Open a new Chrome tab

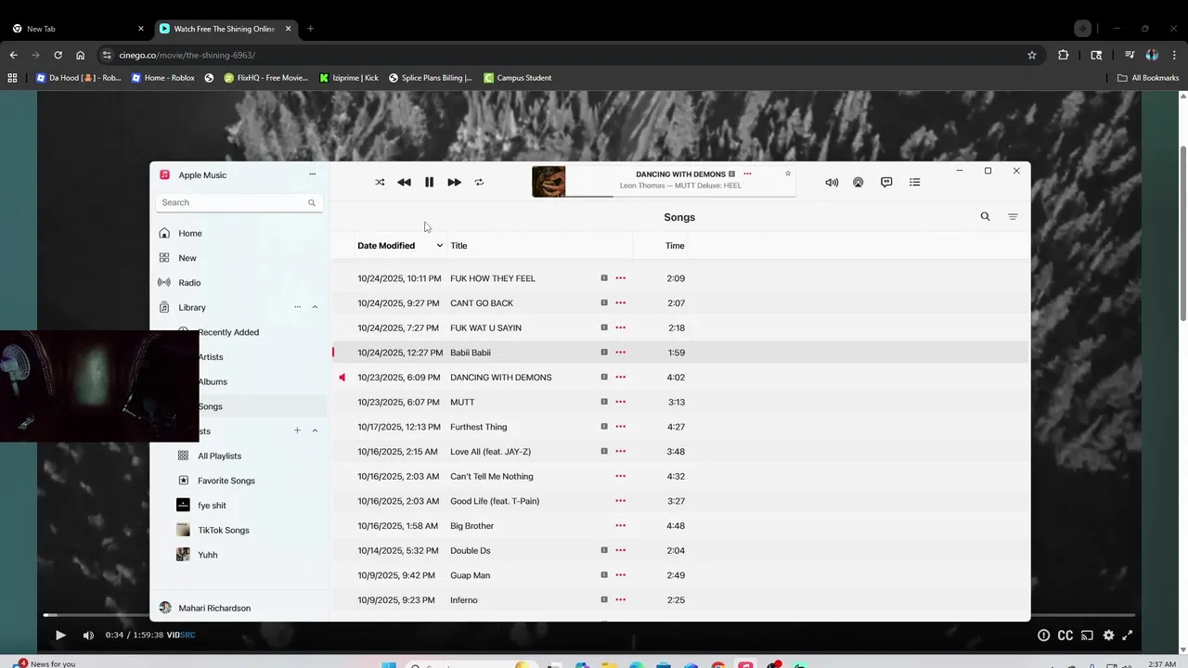point(310,29)
